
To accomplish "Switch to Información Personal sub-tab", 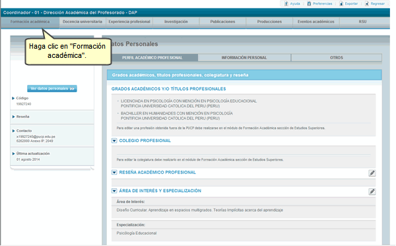I will (244, 58).
